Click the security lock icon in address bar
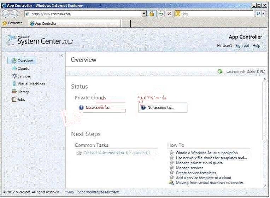This screenshot has height=198, width=270. click(x=152, y=14)
